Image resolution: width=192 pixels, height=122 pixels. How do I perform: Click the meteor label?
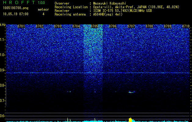[x=43, y=9]
